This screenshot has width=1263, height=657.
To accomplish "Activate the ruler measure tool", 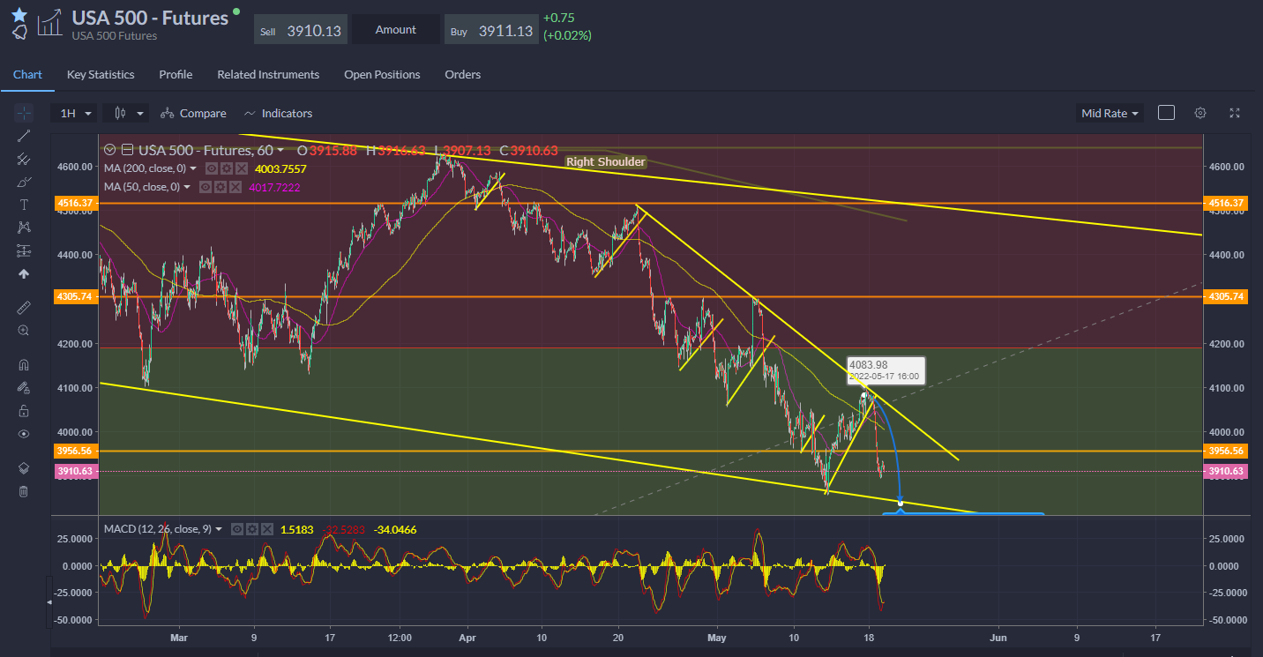I will click(x=24, y=308).
